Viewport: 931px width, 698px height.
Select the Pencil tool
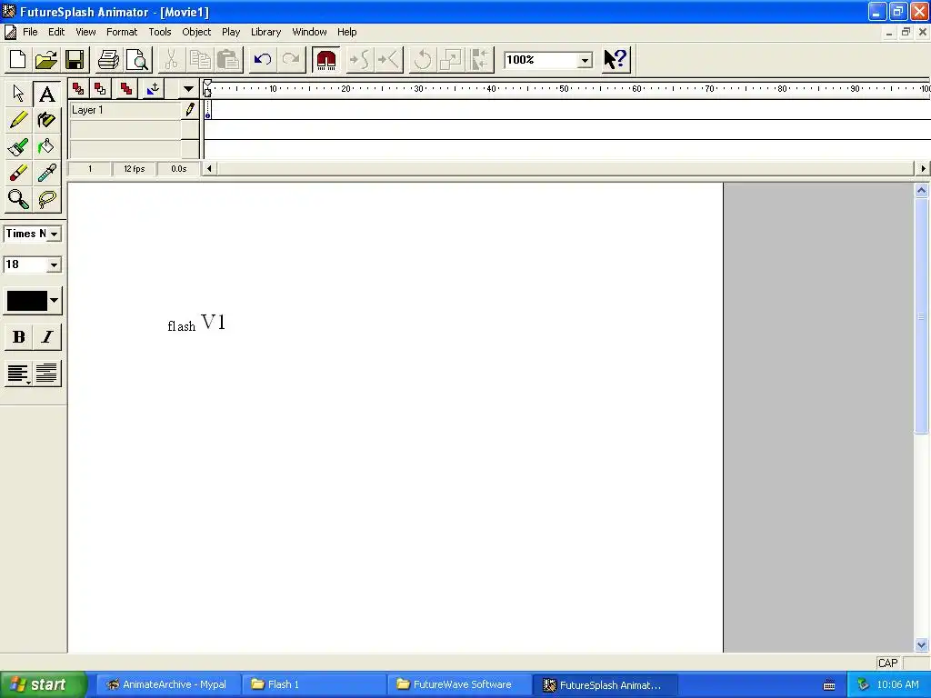(x=18, y=121)
